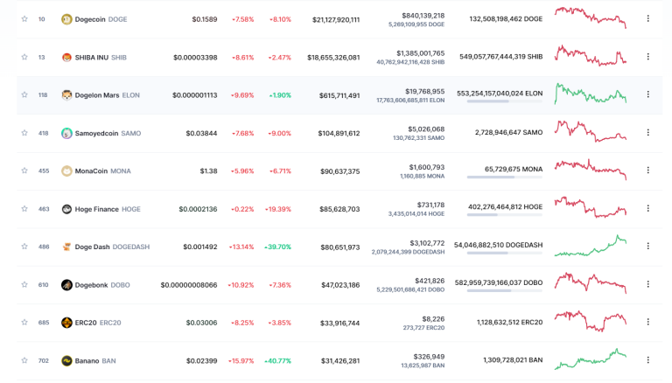Viewport: 672px width, 383px height.
Task: Open three-dot menu for Banano row
Action: [648, 360]
